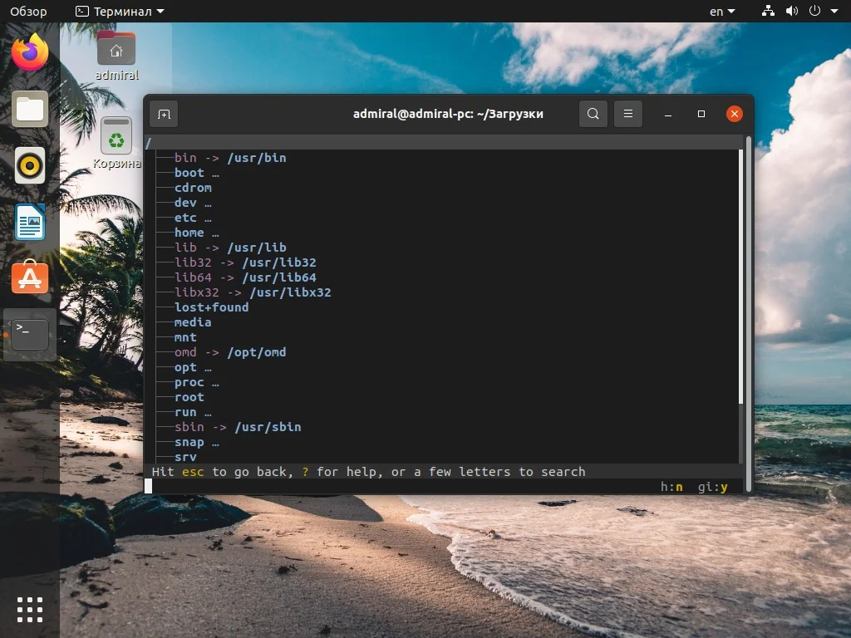Toggle hidden files via the h:n indicator
This screenshot has width=851, height=638.
671,486
